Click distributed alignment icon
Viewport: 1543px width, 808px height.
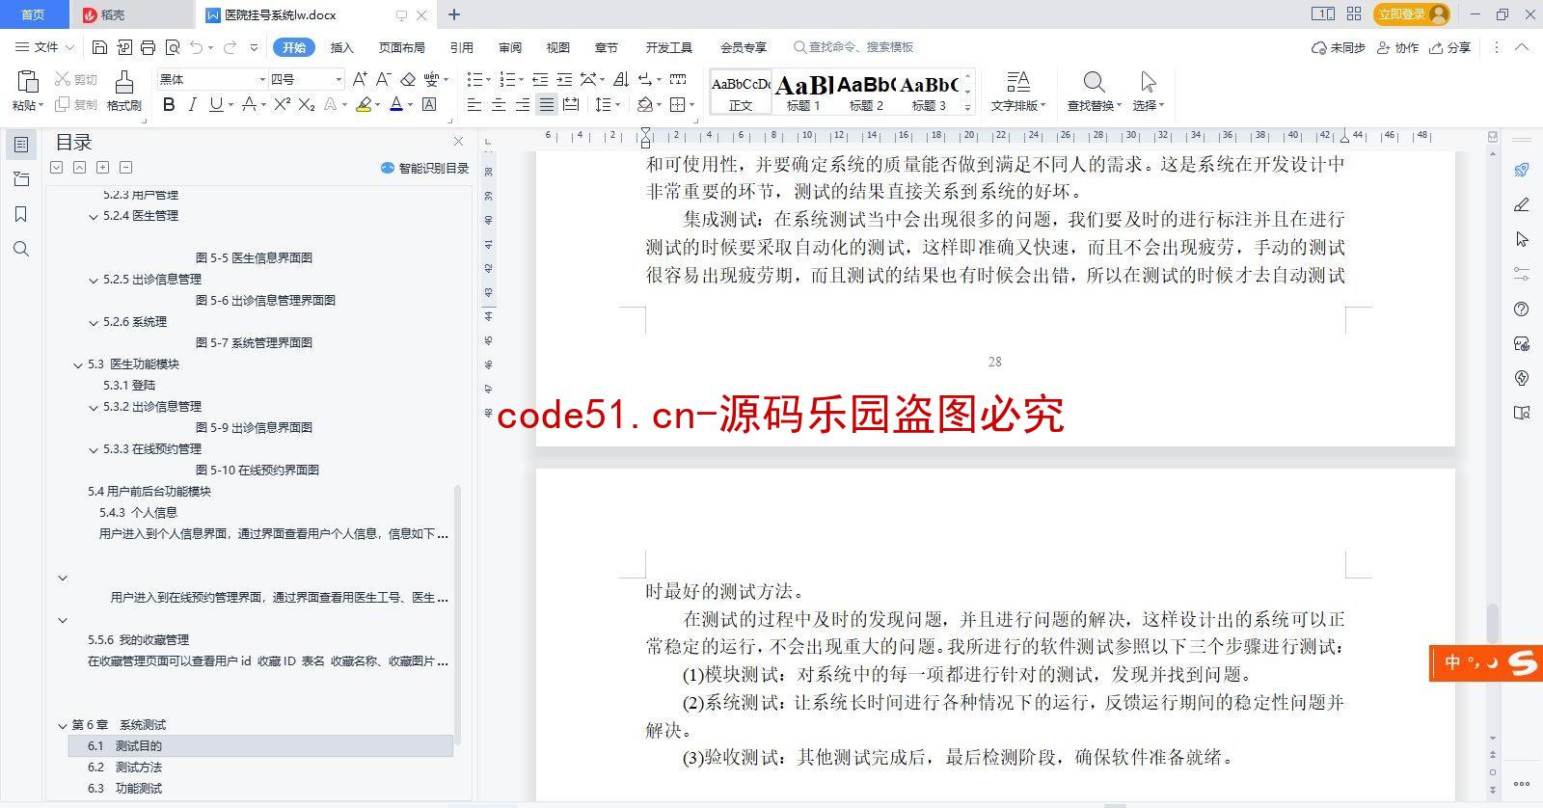[x=571, y=104]
